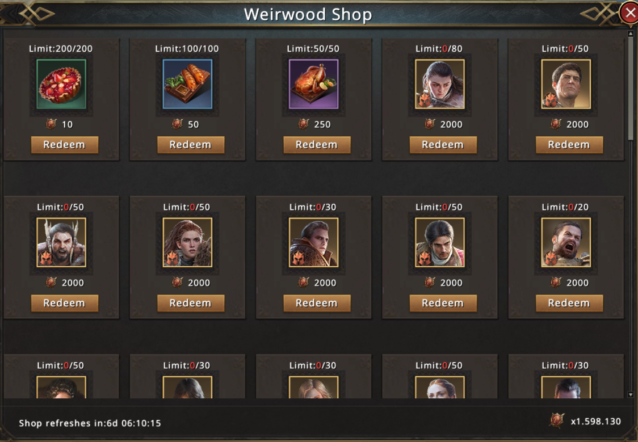The width and height of the screenshot is (638, 442).
Task: Select the red-haired woman commander portrait
Action: click(x=187, y=242)
